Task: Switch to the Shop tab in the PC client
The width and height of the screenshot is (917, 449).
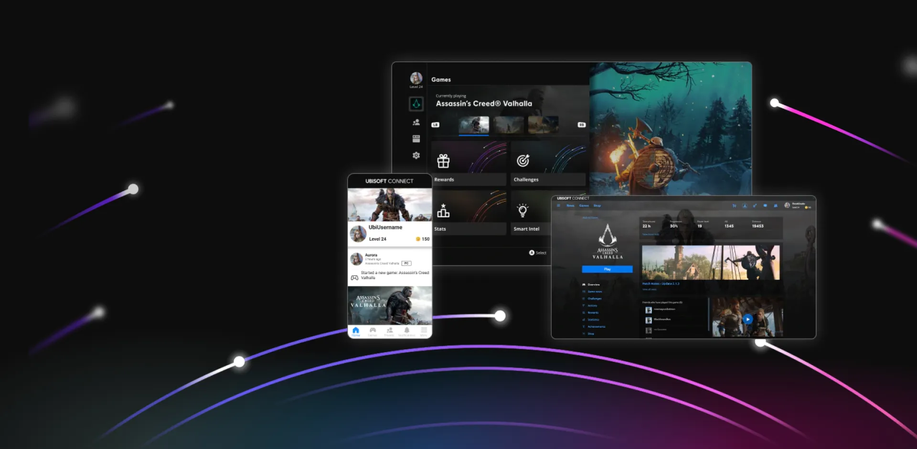Action: click(x=597, y=205)
